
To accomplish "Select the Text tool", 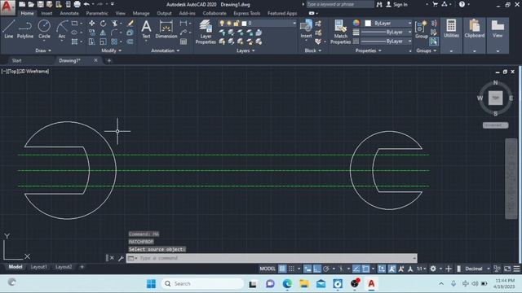I will 146,29.
